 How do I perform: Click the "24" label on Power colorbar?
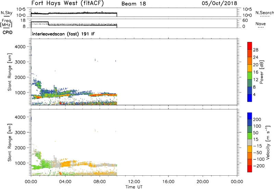click(256, 57)
